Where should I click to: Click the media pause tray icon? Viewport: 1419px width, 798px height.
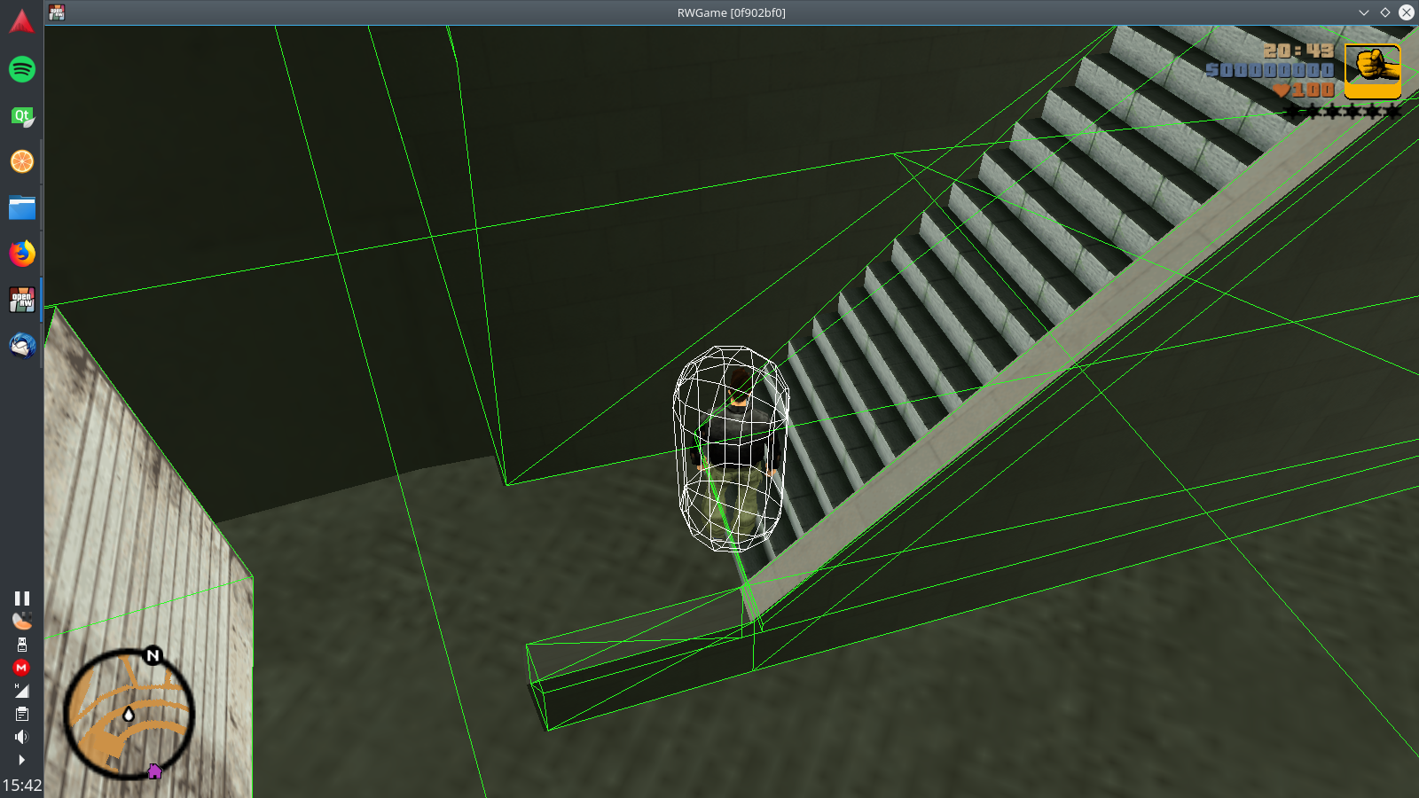tap(21, 598)
